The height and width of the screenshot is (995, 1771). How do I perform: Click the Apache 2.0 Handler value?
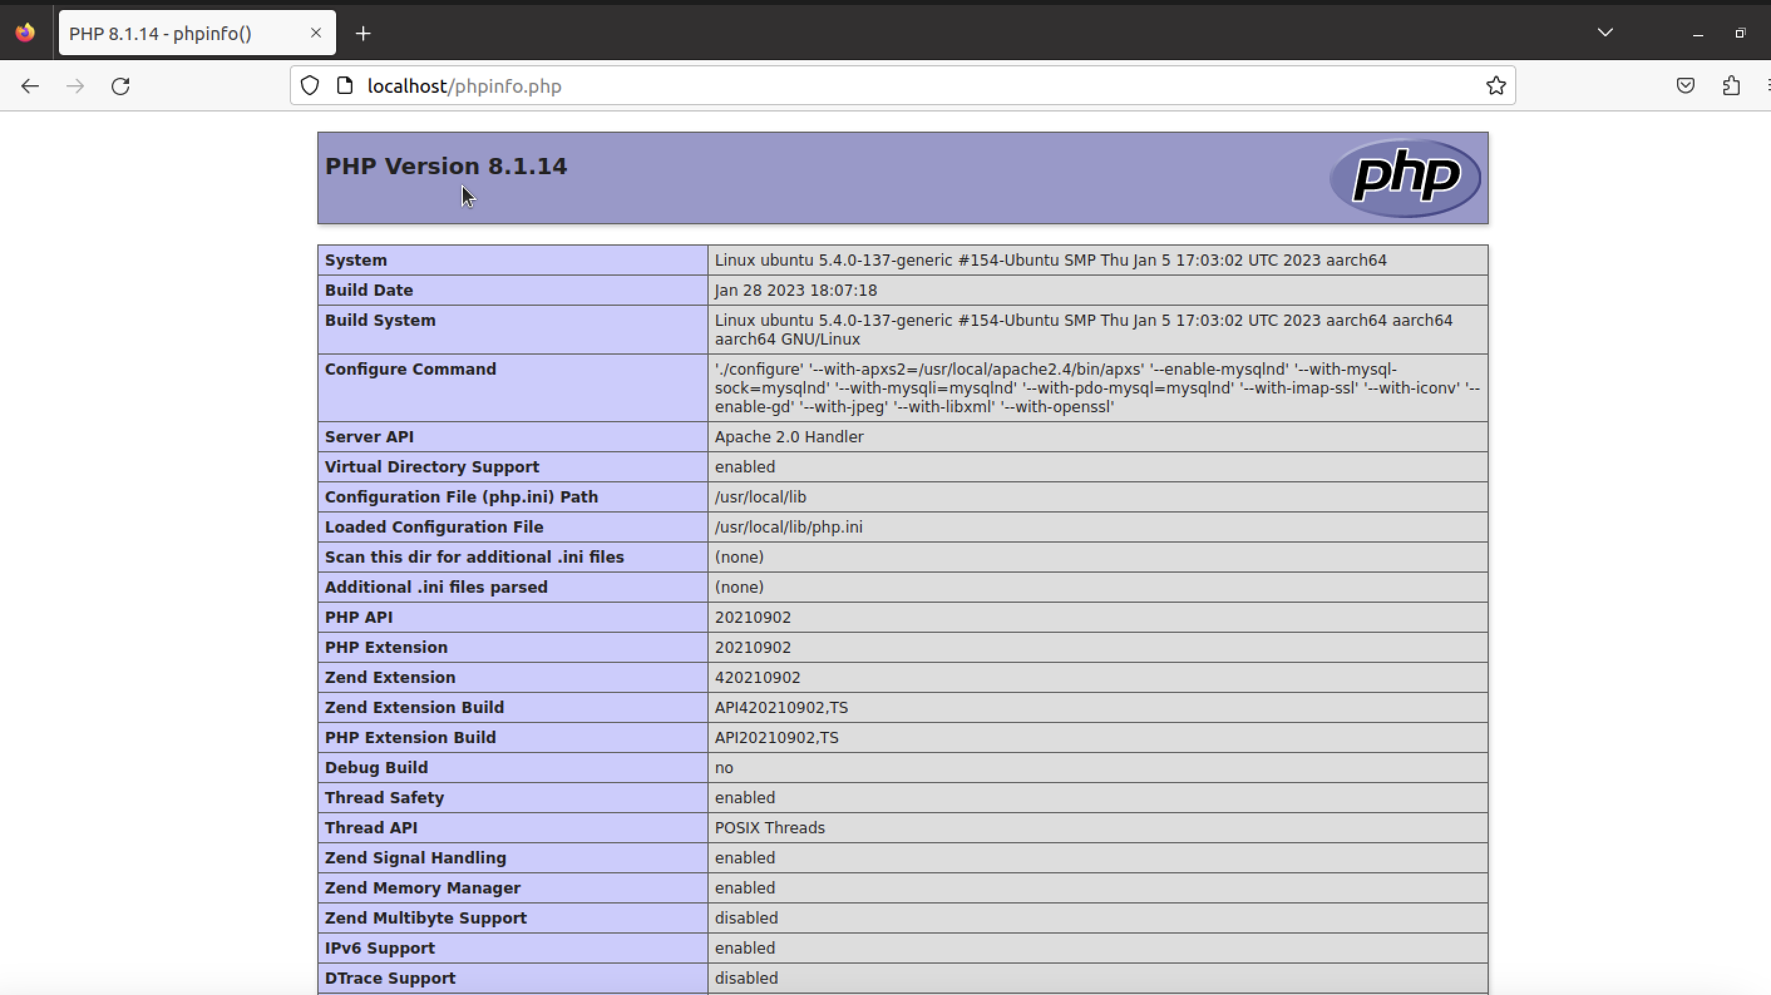[788, 437]
